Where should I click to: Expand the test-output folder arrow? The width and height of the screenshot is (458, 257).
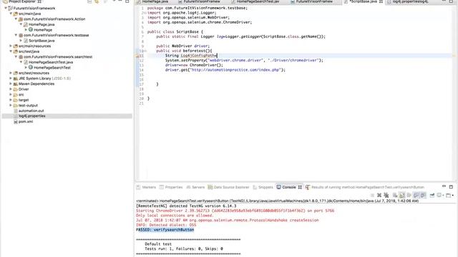tap(11, 105)
